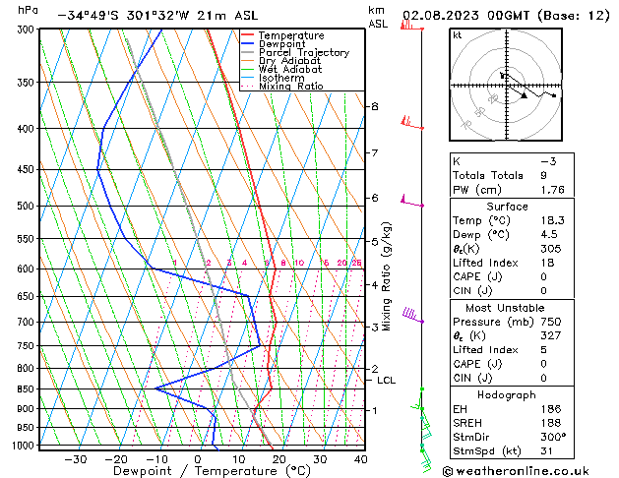The image size is (619, 478).
Task: Click the Most Unstable Lifted Index value 5
Action: (x=544, y=350)
